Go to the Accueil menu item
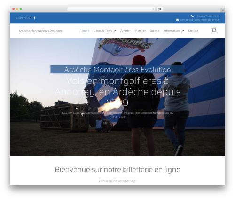The image size is (235, 199). [x=84, y=31]
